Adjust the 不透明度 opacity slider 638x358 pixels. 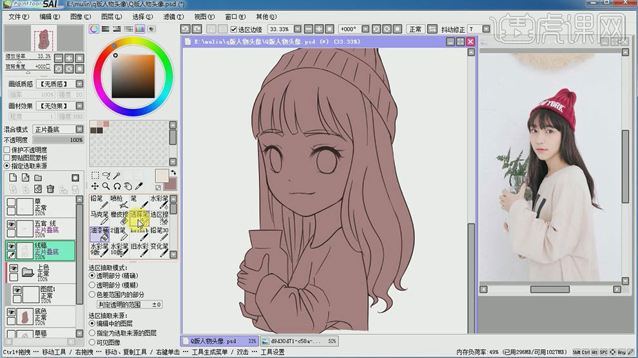58,140
